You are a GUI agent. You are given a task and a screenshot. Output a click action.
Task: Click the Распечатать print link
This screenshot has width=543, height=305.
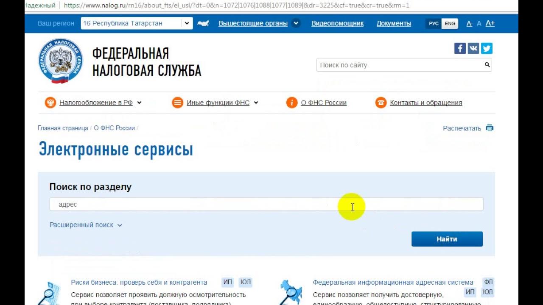[462, 128]
